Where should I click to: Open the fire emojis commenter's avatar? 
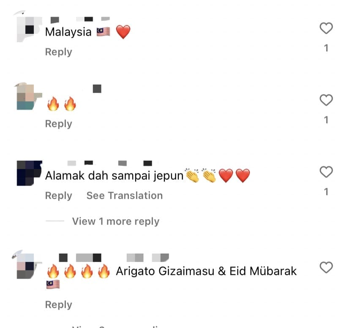coord(30,97)
